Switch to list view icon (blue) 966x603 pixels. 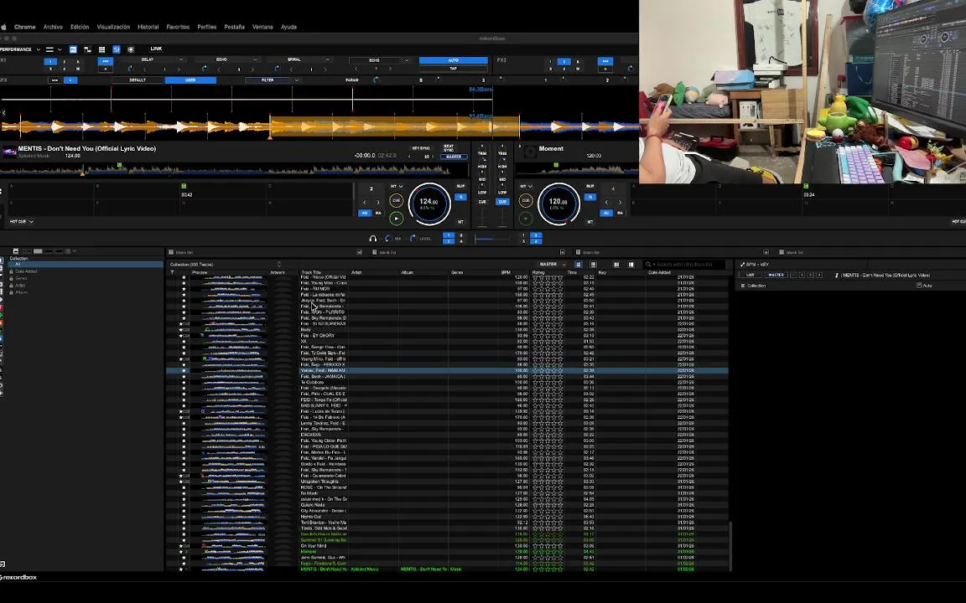click(578, 265)
